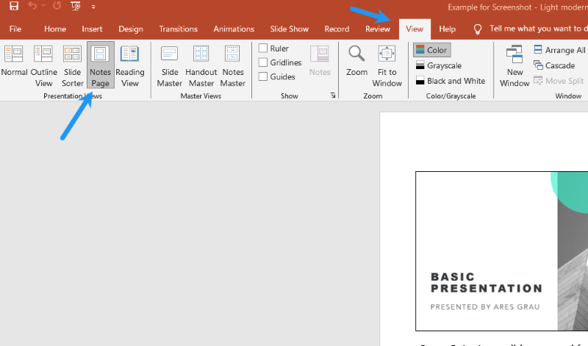The width and height of the screenshot is (588, 346).
Task: Open Outline View
Action: [x=44, y=66]
